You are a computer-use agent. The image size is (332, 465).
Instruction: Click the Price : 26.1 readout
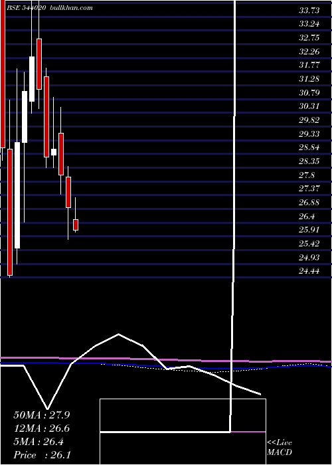coord(41,455)
